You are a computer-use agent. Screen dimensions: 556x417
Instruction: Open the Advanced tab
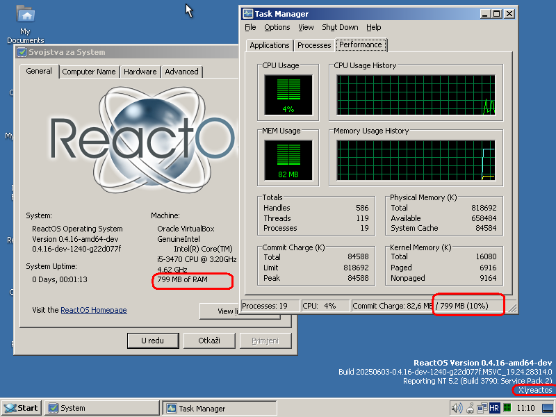181,72
